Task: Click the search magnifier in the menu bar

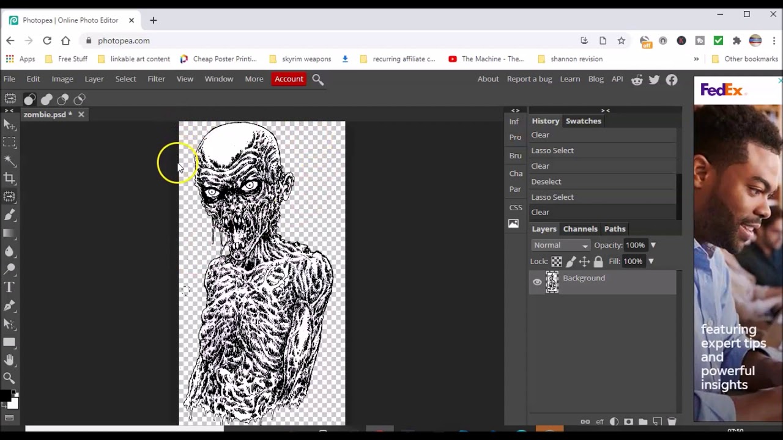Action: pyautogui.click(x=318, y=79)
